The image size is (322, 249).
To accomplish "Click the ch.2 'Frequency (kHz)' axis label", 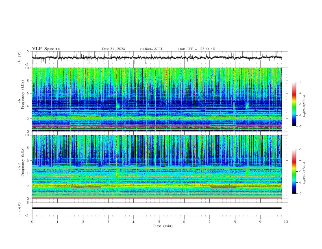I will tap(23, 162).
